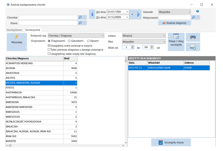Select the BIAŁACZKA, ALERGIA, ALERGIA, BRAK RUI row
Image resolution: width=223 pixels, height=151 pixels.
pyautogui.click(x=41, y=131)
